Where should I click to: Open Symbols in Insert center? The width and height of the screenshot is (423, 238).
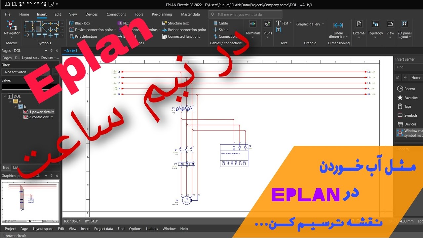407,115
